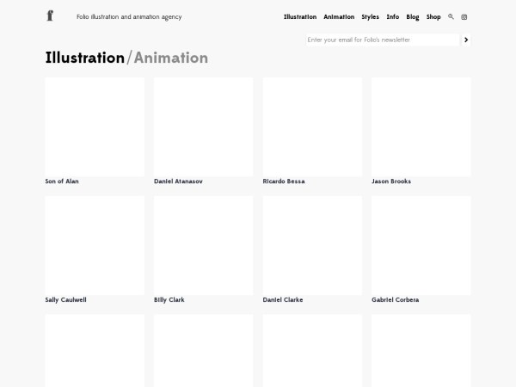This screenshot has width=516, height=387.
Task: Open the Illustration menu item
Action: (x=300, y=16)
